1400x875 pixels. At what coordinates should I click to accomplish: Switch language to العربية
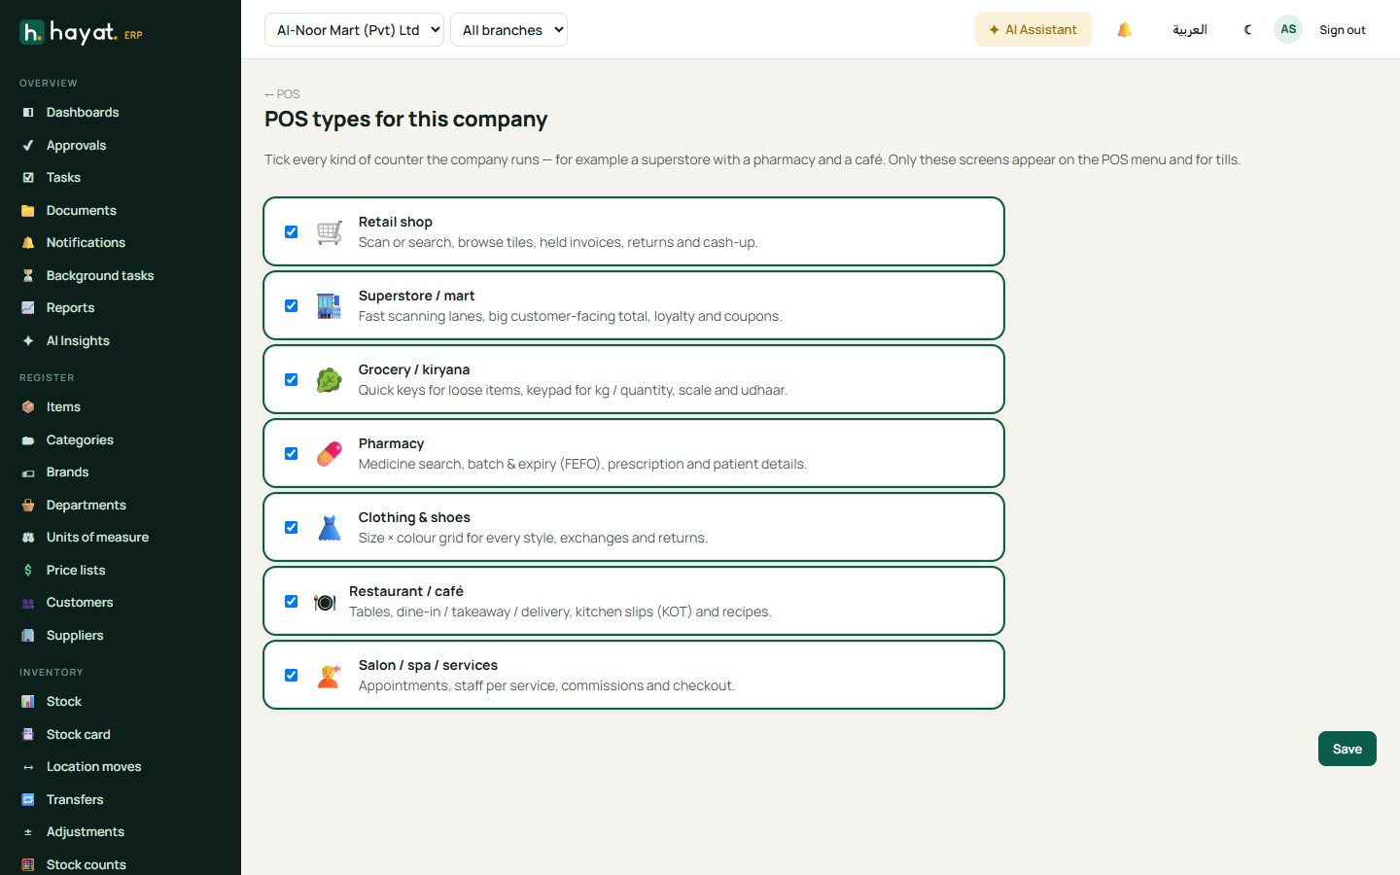tap(1189, 29)
